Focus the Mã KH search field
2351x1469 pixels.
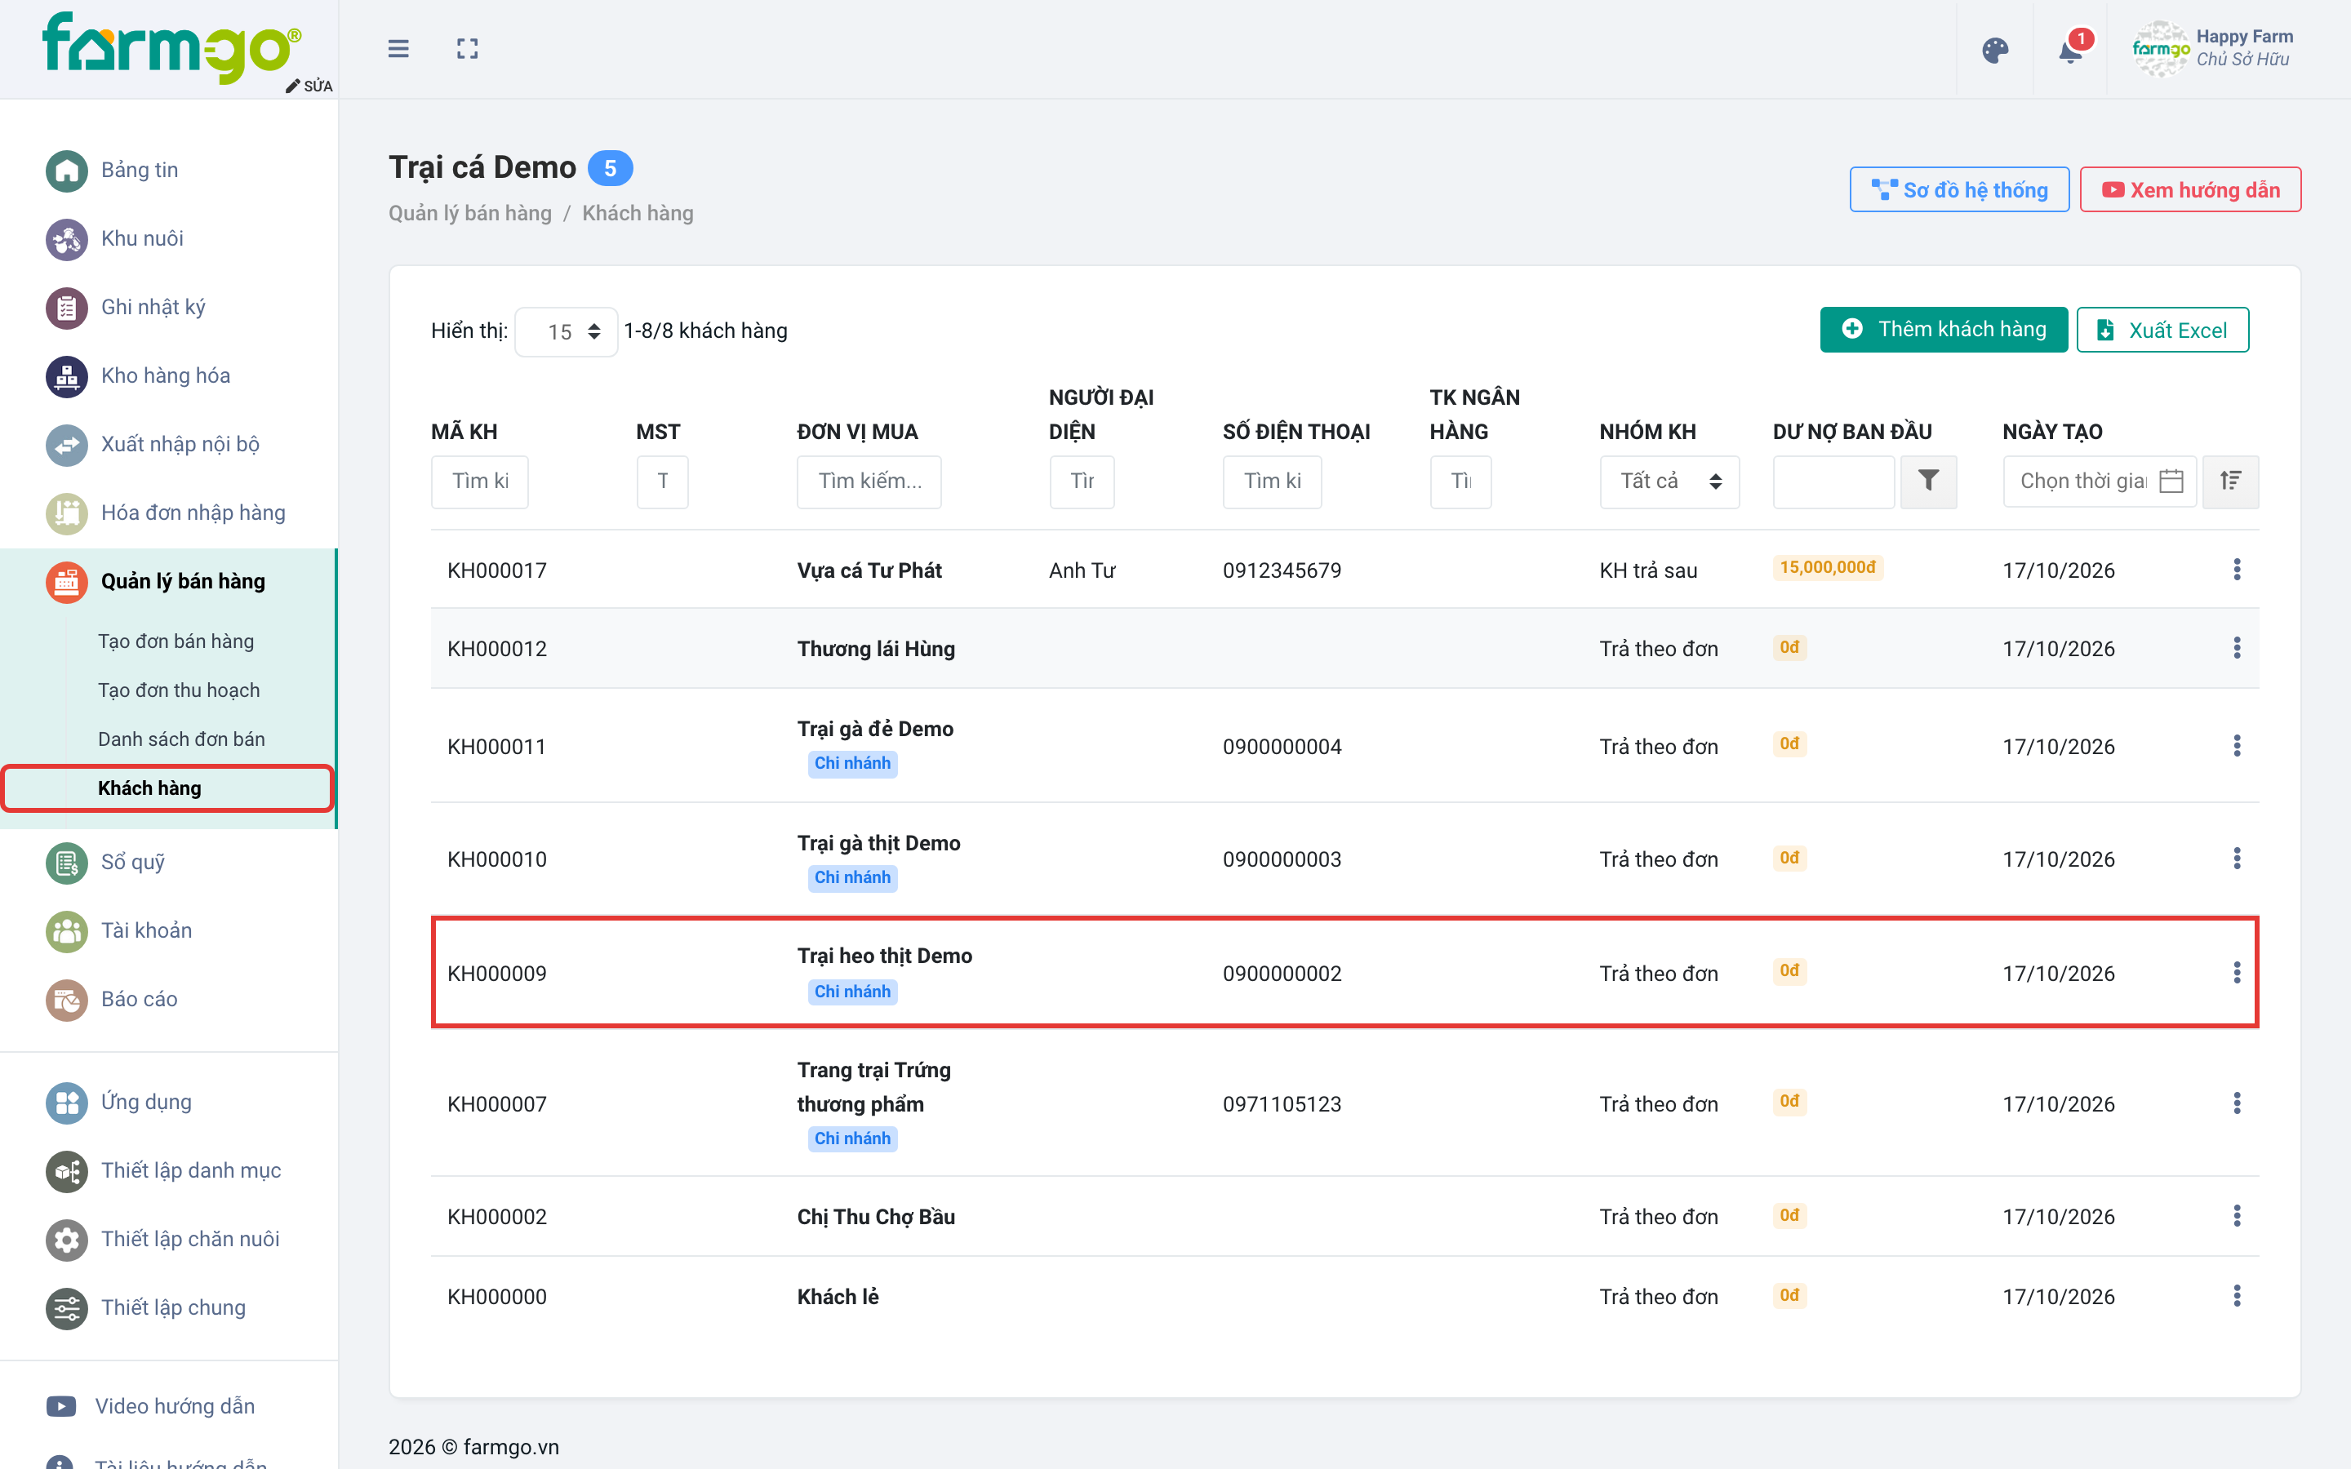pyautogui.click(x=480, y=481)
